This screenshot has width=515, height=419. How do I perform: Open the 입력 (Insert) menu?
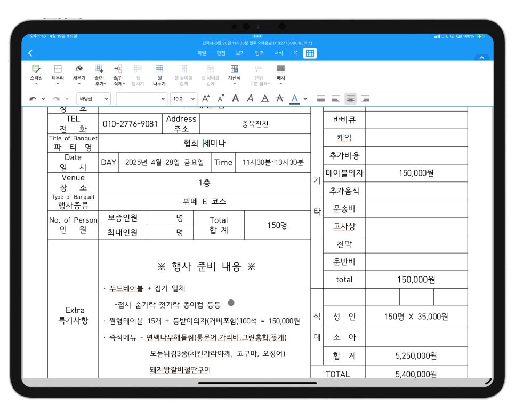click(x=260, y=53)
